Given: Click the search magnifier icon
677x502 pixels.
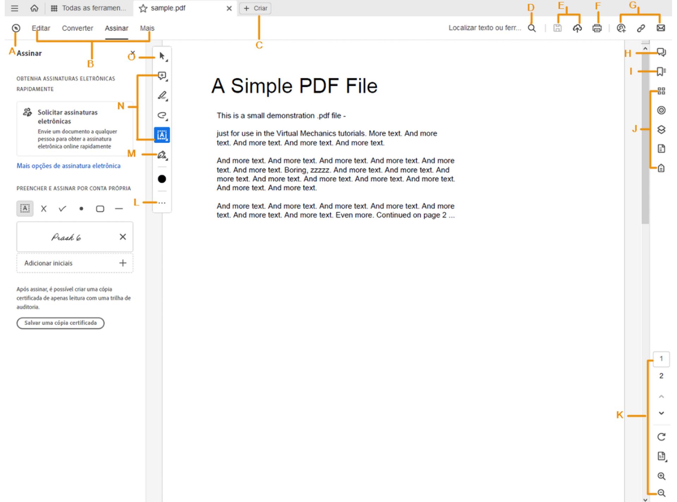Looking at the screenshot, I should click(532, 28).
